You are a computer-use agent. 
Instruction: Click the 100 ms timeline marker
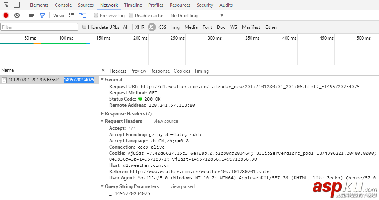point(66,38)
